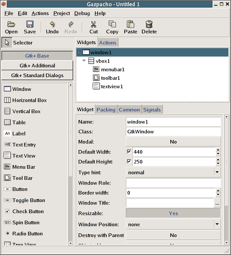The width and height of the screenshot is (231, 255).
Task: Uncheck the Default Width checkbox
Action: pos(129,152)
